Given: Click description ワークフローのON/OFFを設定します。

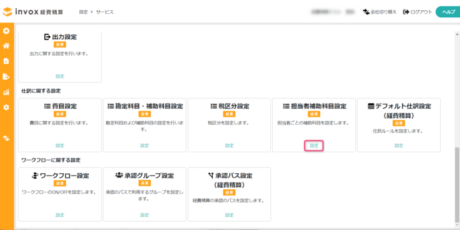Looking at the screenshot, I should click(x=60, y=192).
